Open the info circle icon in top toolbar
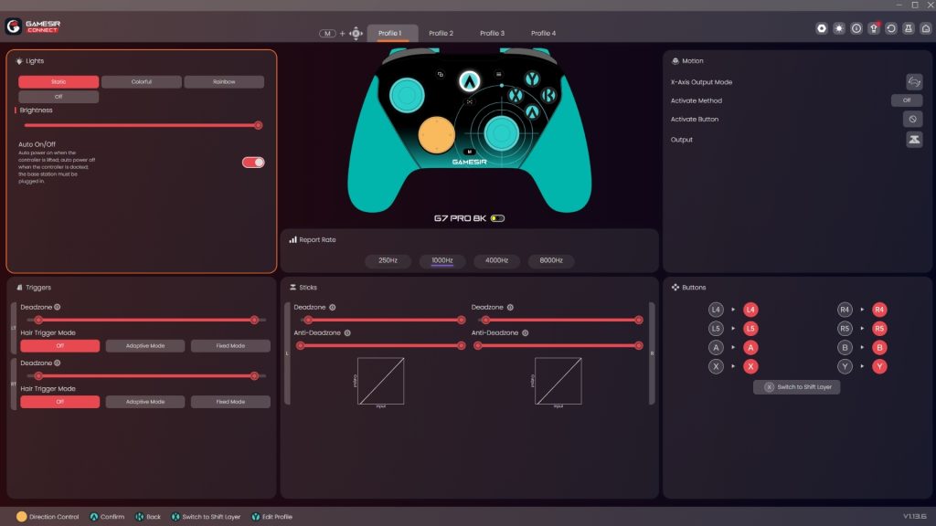Image resolution: width=936 pixels, height=526 pixels. click(856, 28)
